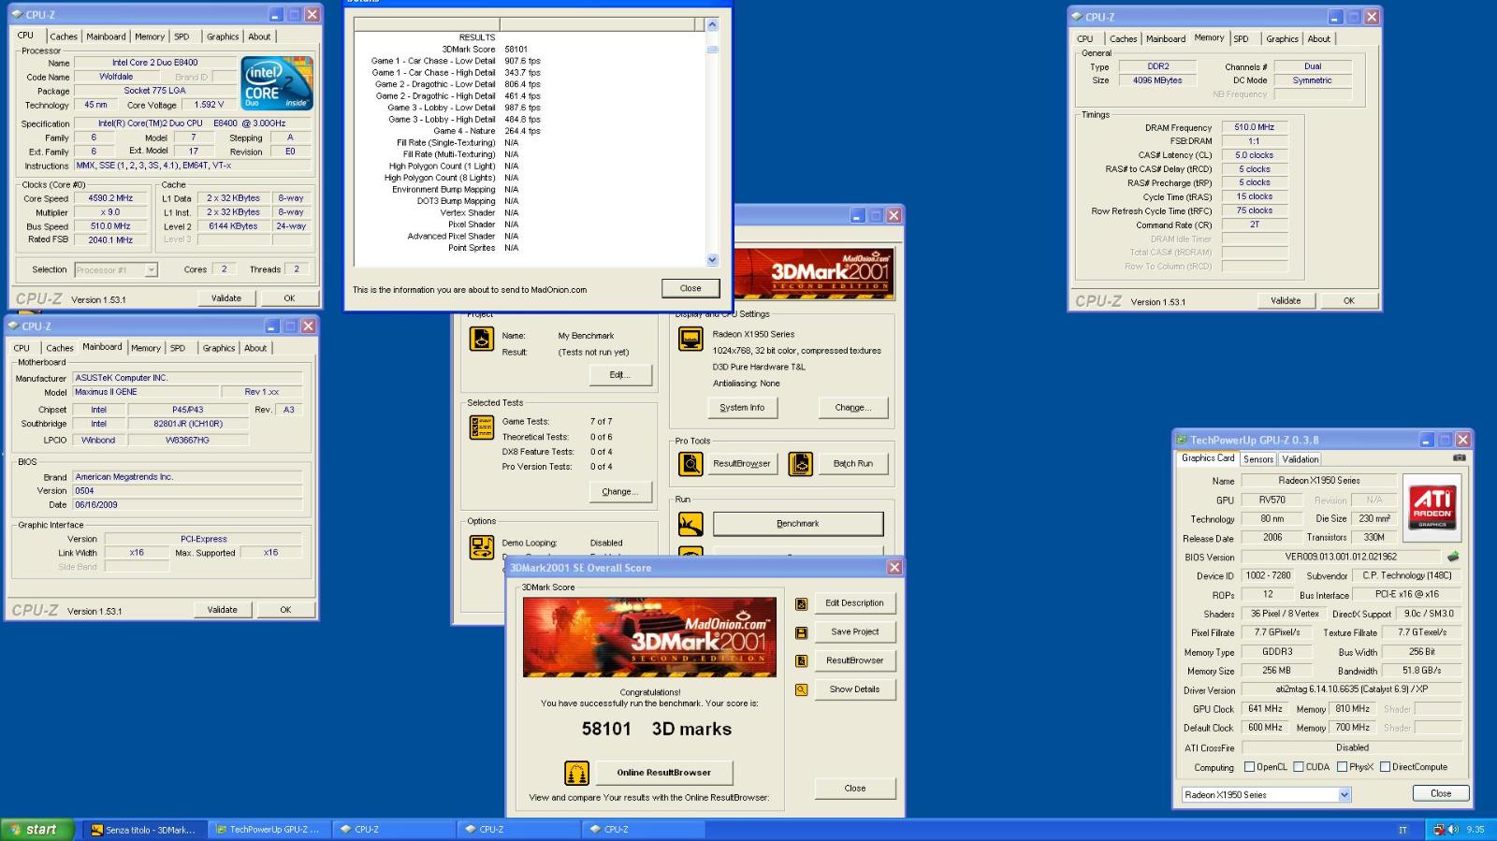Click the Benchmark button in 3DMark2001
This screenshot has height=841, width=1497.
pos(798,524)
